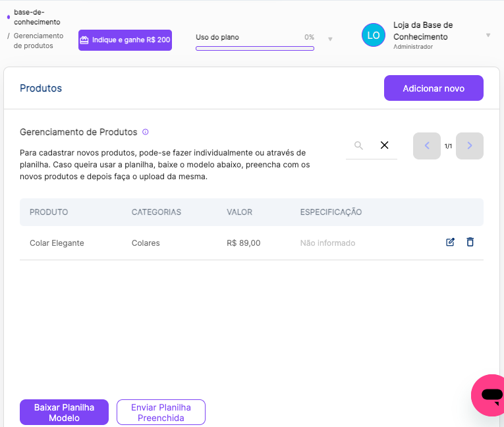Click the 1/1 page indicator

click(448, 146)
